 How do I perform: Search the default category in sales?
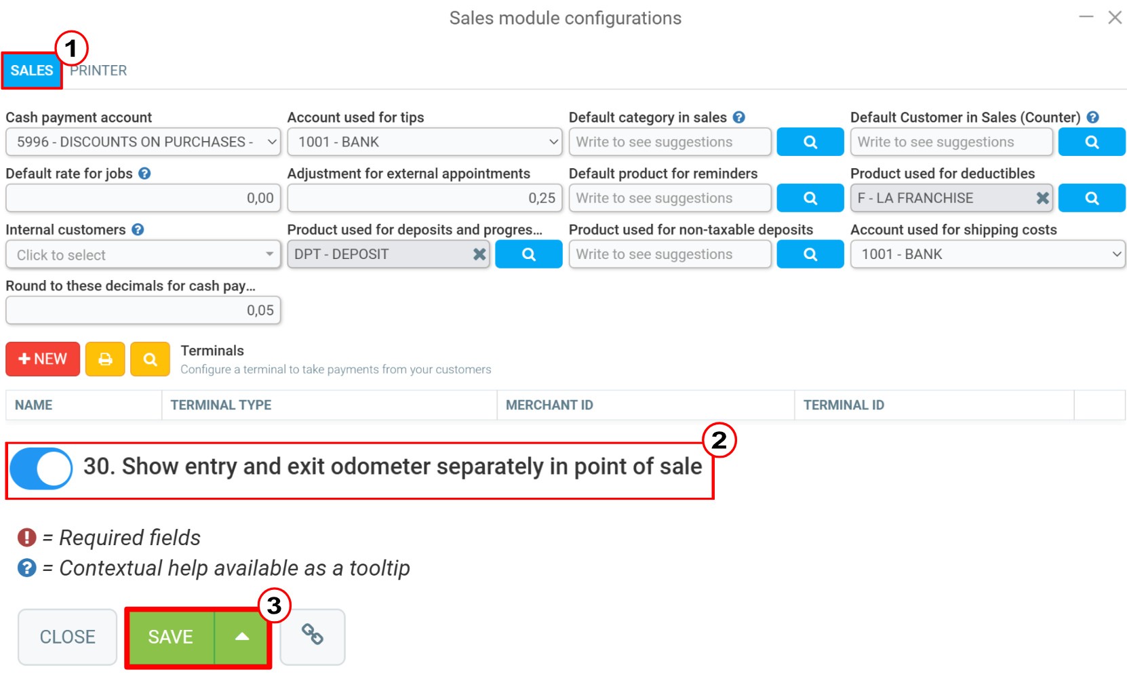coord(810,142)
